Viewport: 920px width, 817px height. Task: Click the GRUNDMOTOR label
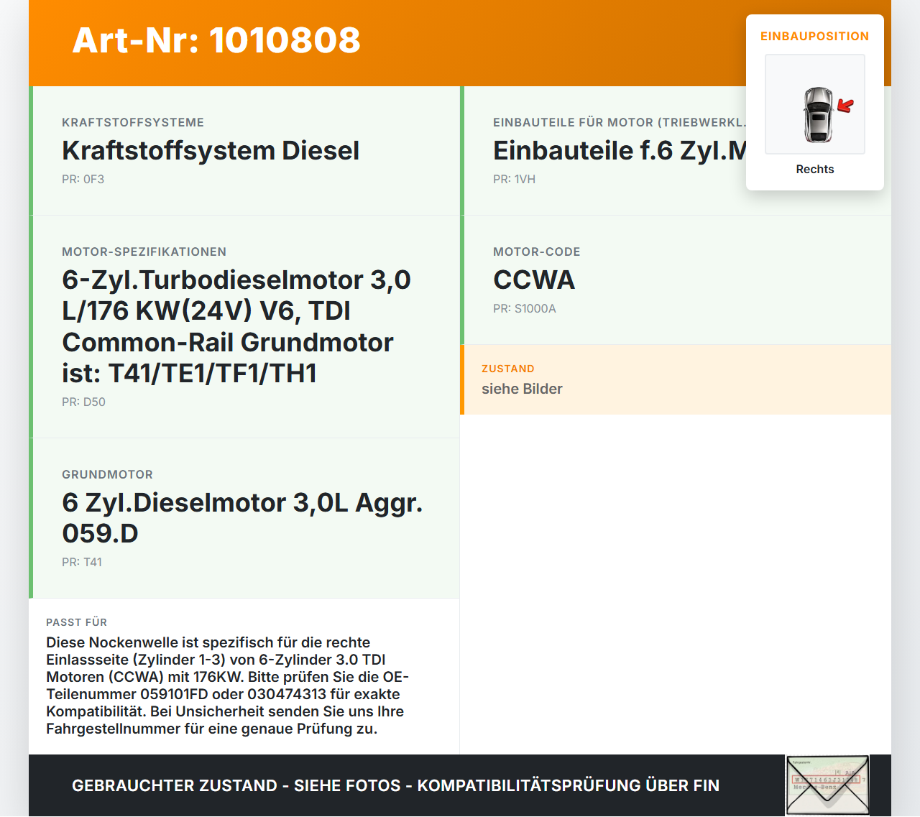click(x=108, y=475)
